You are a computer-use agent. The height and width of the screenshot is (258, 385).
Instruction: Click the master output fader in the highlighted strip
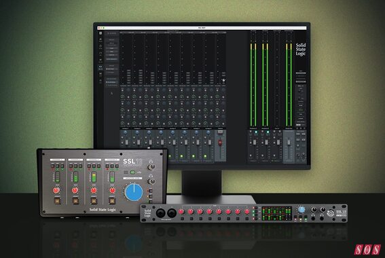point(289,143)
